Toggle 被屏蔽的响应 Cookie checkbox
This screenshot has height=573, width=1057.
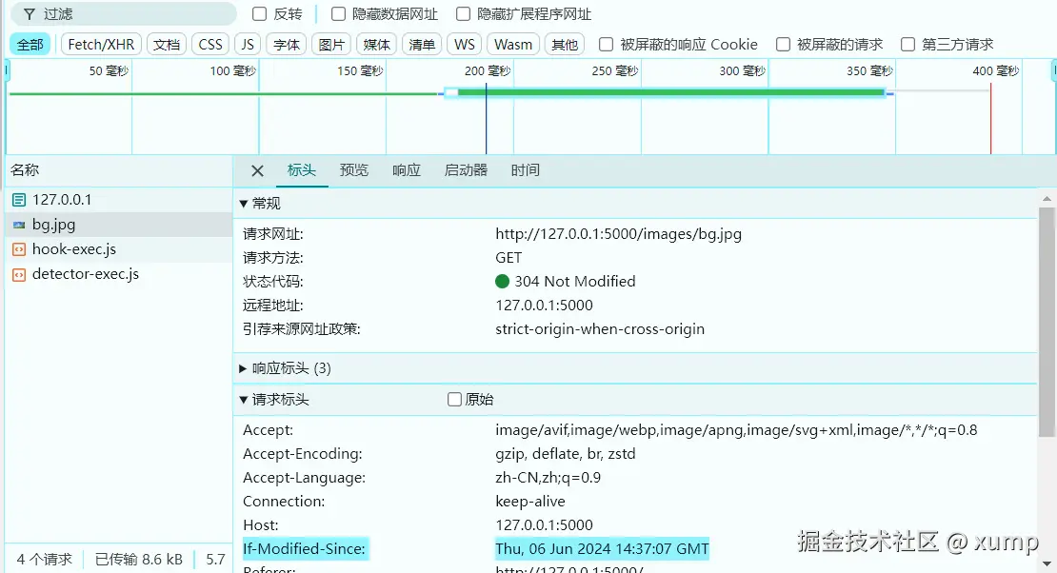point(606,45)
